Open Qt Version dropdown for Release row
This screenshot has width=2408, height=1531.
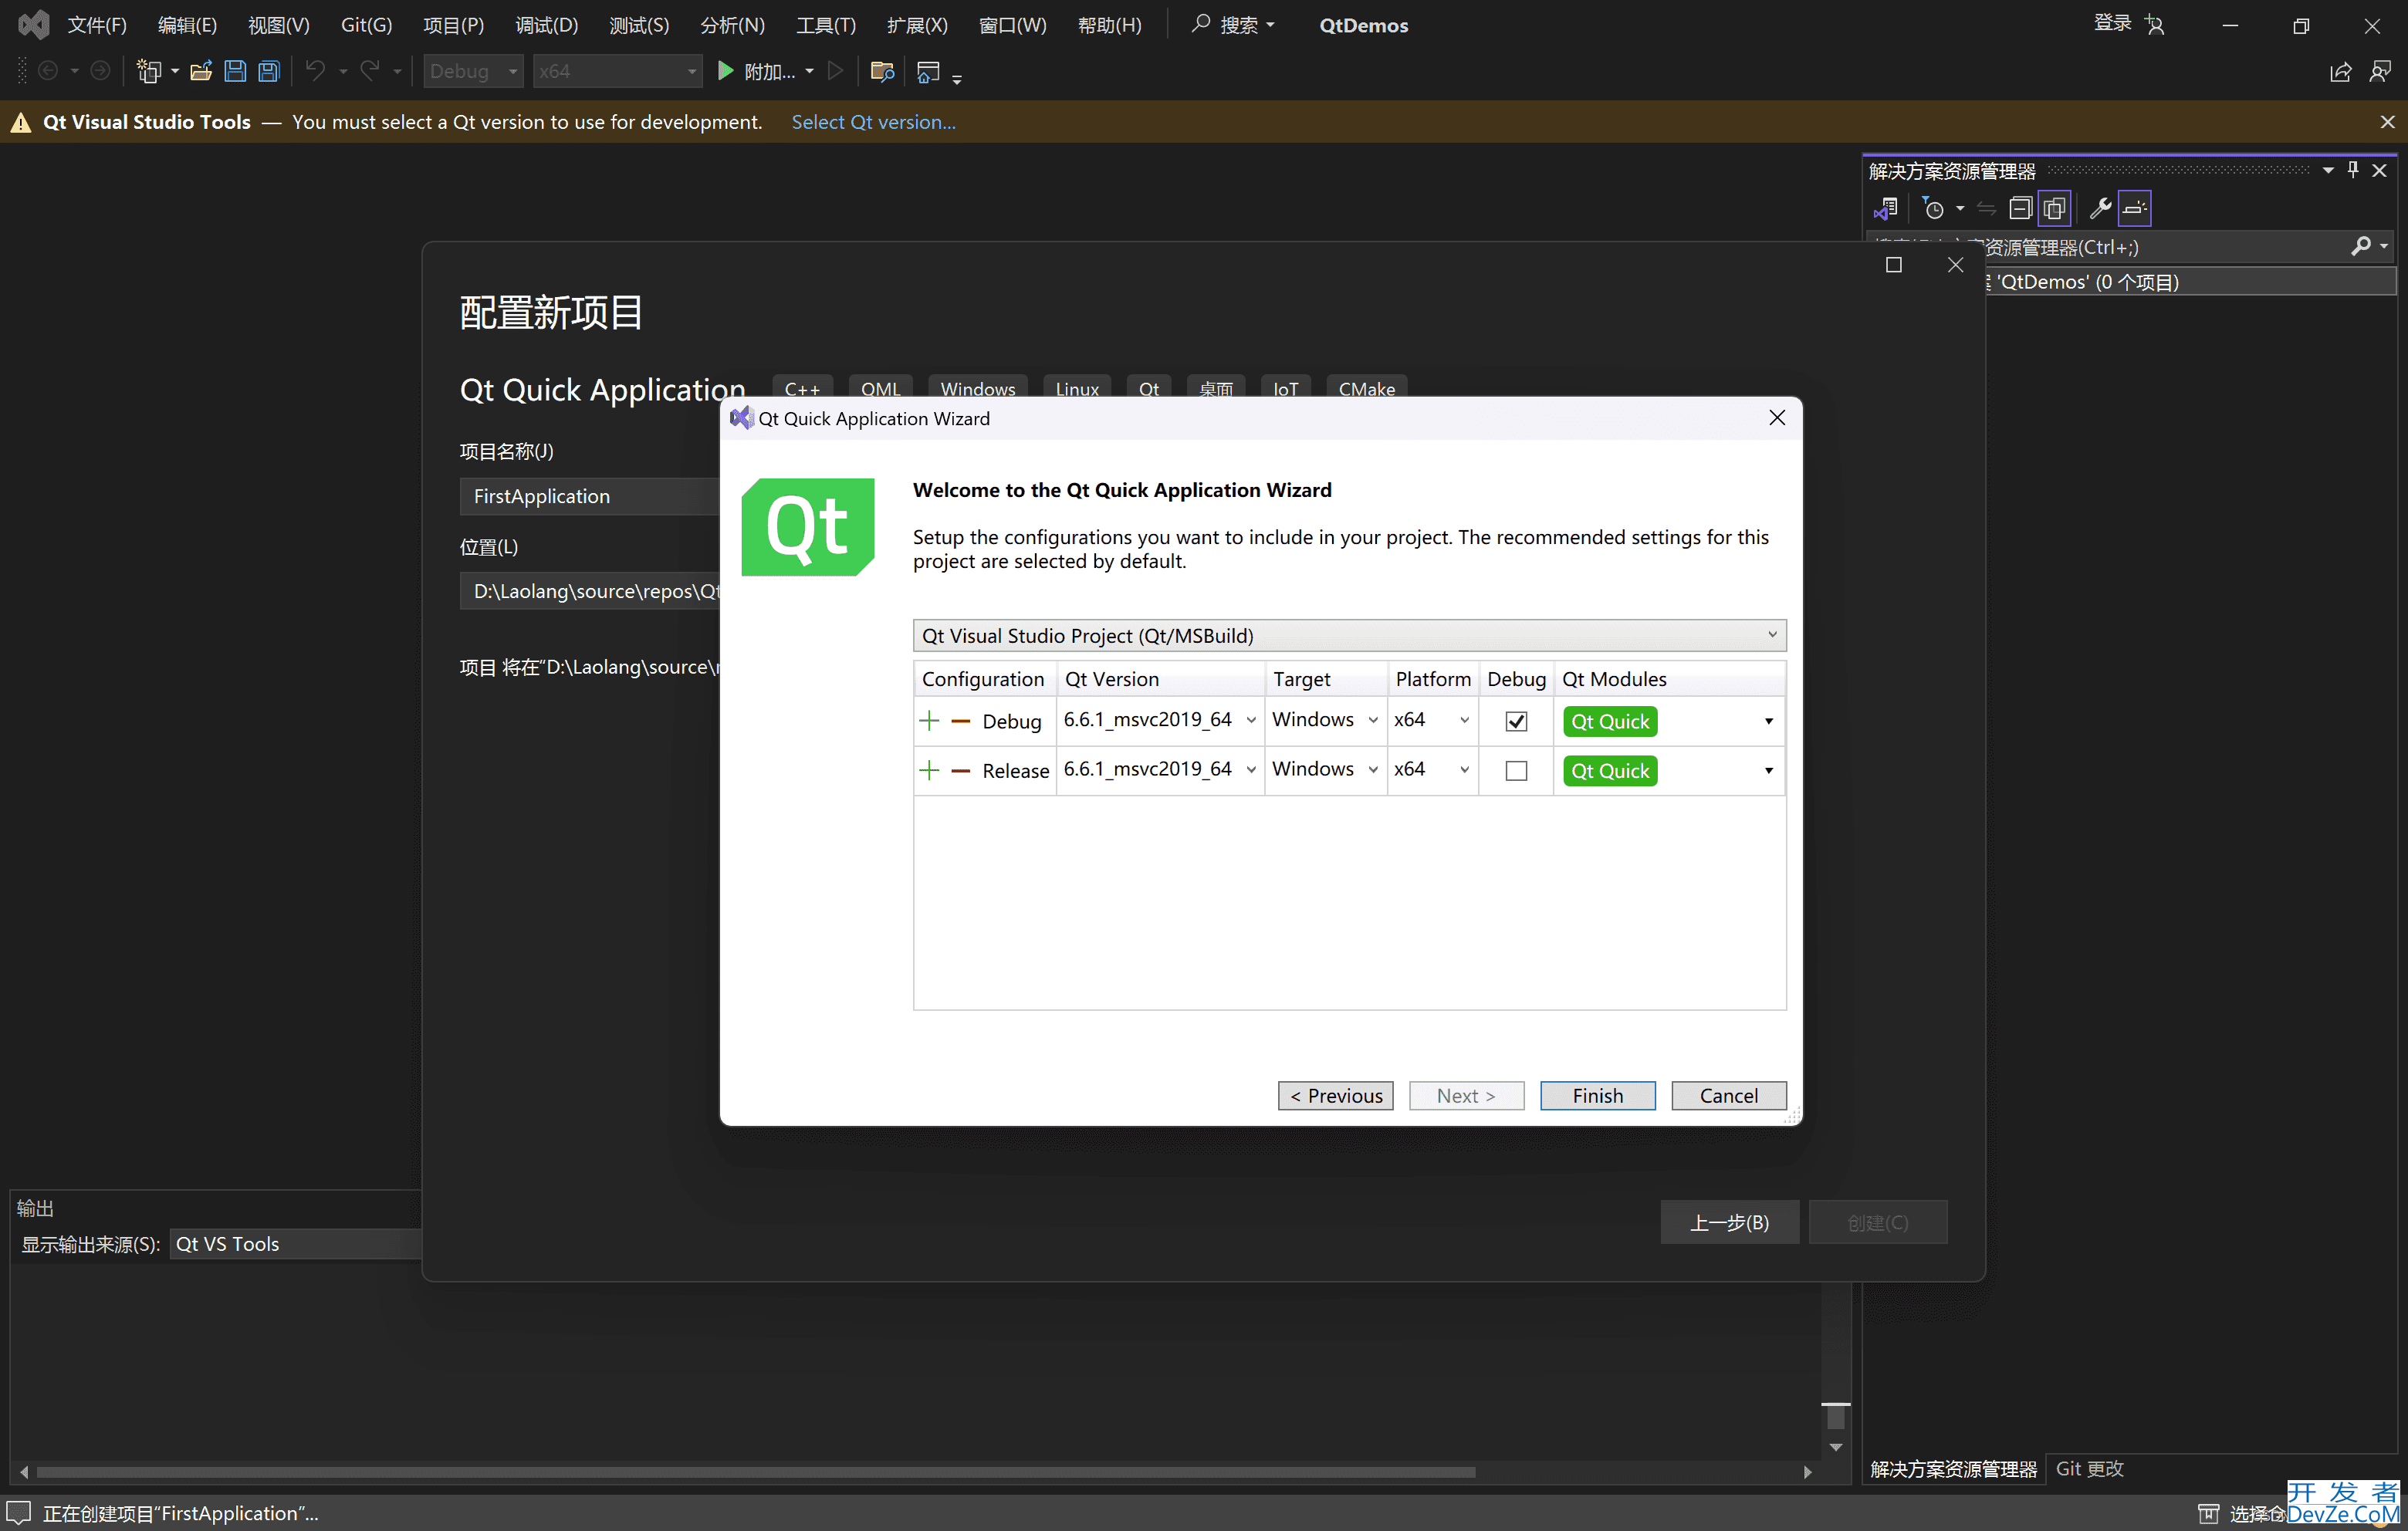pos(1251,769)
